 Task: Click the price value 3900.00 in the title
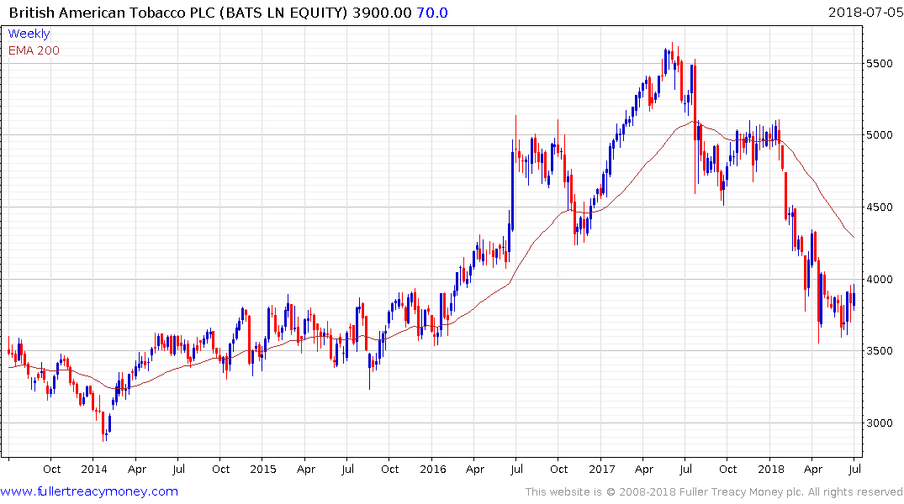[382, 13]
